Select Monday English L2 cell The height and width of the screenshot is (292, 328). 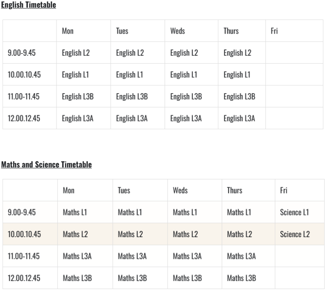click(x=76, y=53)
